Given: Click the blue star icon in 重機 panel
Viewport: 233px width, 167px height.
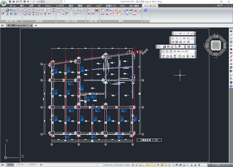Looking at the screenshot, I should coord(107,10).
